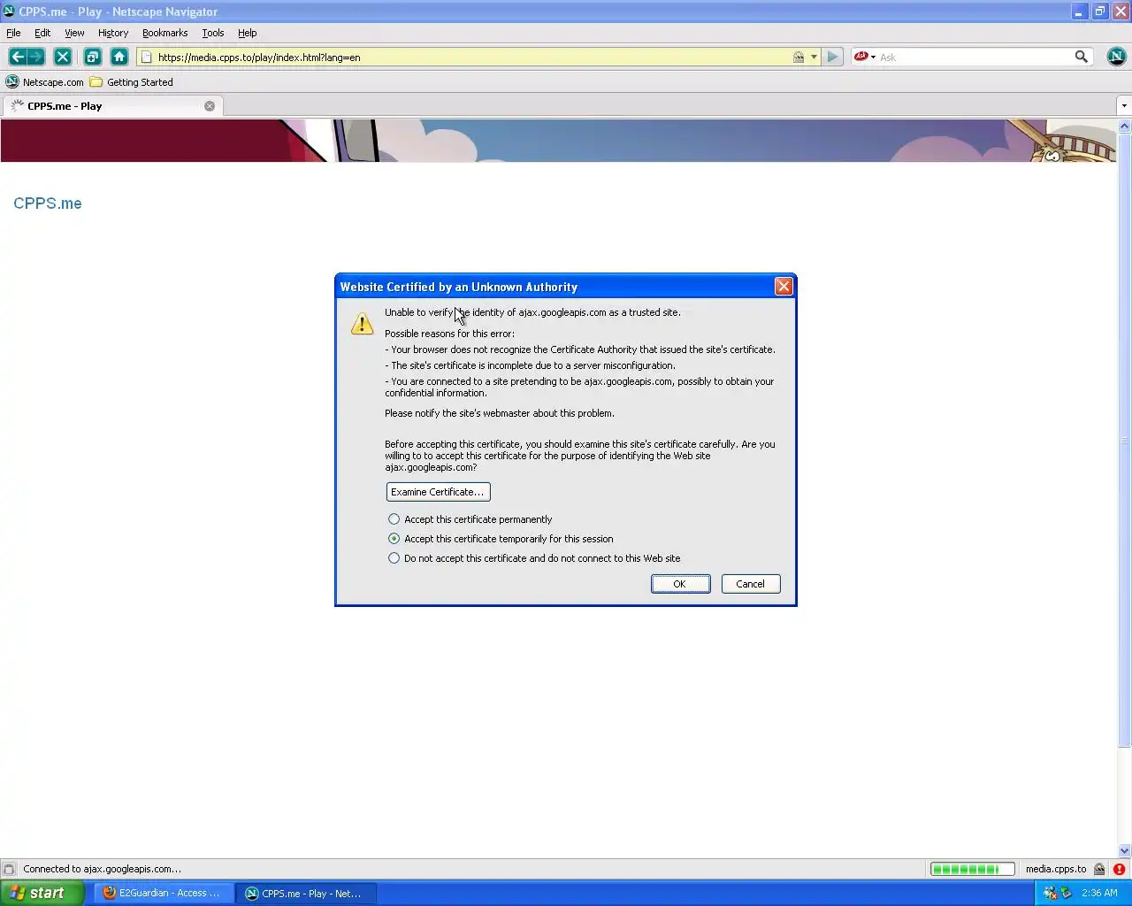Click the first system tray icon
The image size is (1132, 906).
pos(1050,893)
